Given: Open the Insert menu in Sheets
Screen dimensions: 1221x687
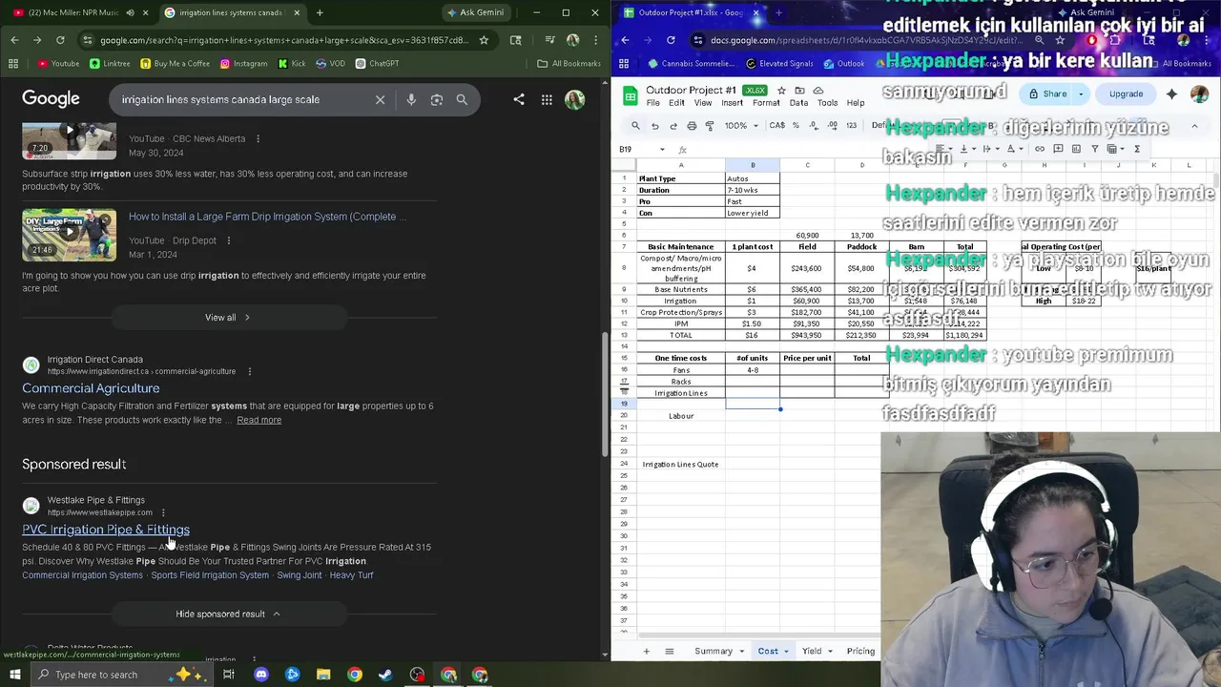Looking at the screenshot, I should coord(732,103).
